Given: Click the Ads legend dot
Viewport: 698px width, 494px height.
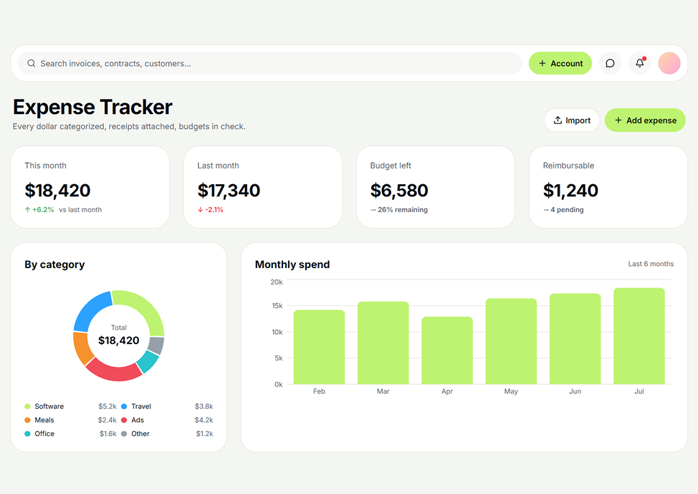Looking at the screenshot, I should pyautogui.click(x=124, y=420).
